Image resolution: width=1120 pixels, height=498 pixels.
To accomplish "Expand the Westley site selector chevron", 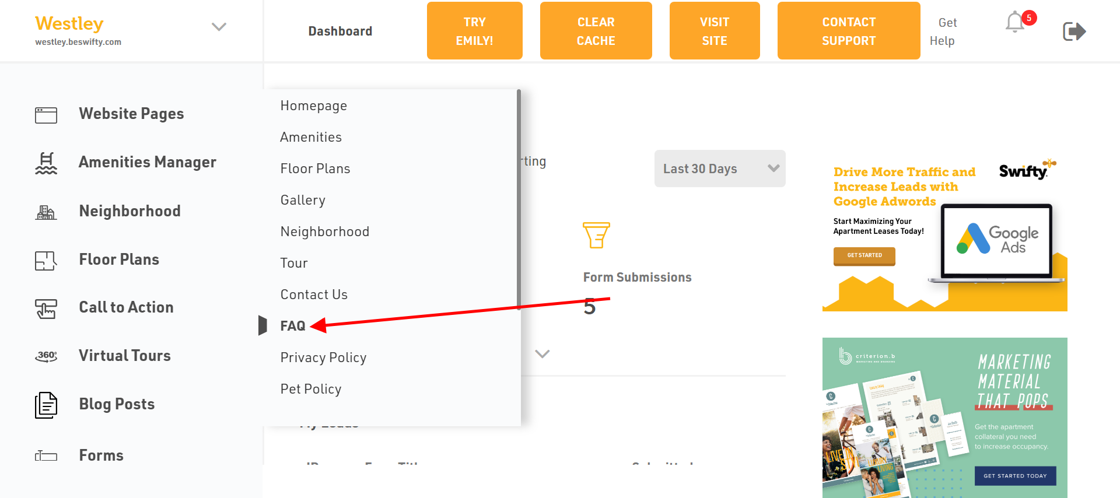I will (x=219, y=27).
